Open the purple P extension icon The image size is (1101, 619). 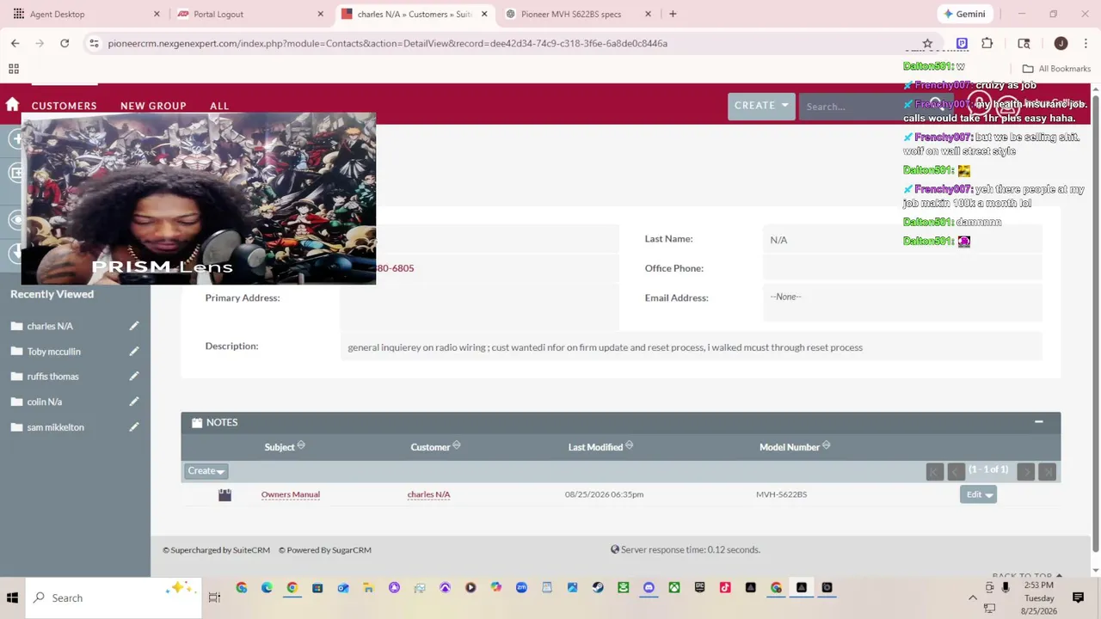(962, 43)
